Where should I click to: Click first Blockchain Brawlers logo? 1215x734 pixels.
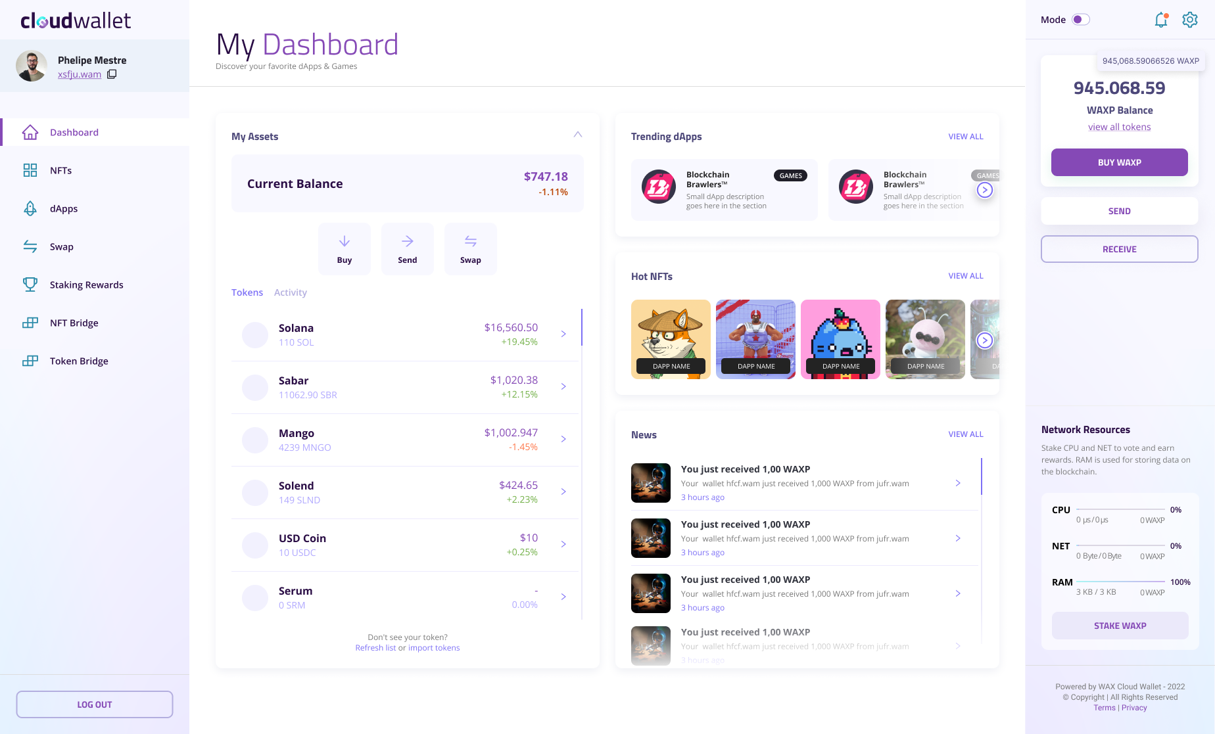659,187
